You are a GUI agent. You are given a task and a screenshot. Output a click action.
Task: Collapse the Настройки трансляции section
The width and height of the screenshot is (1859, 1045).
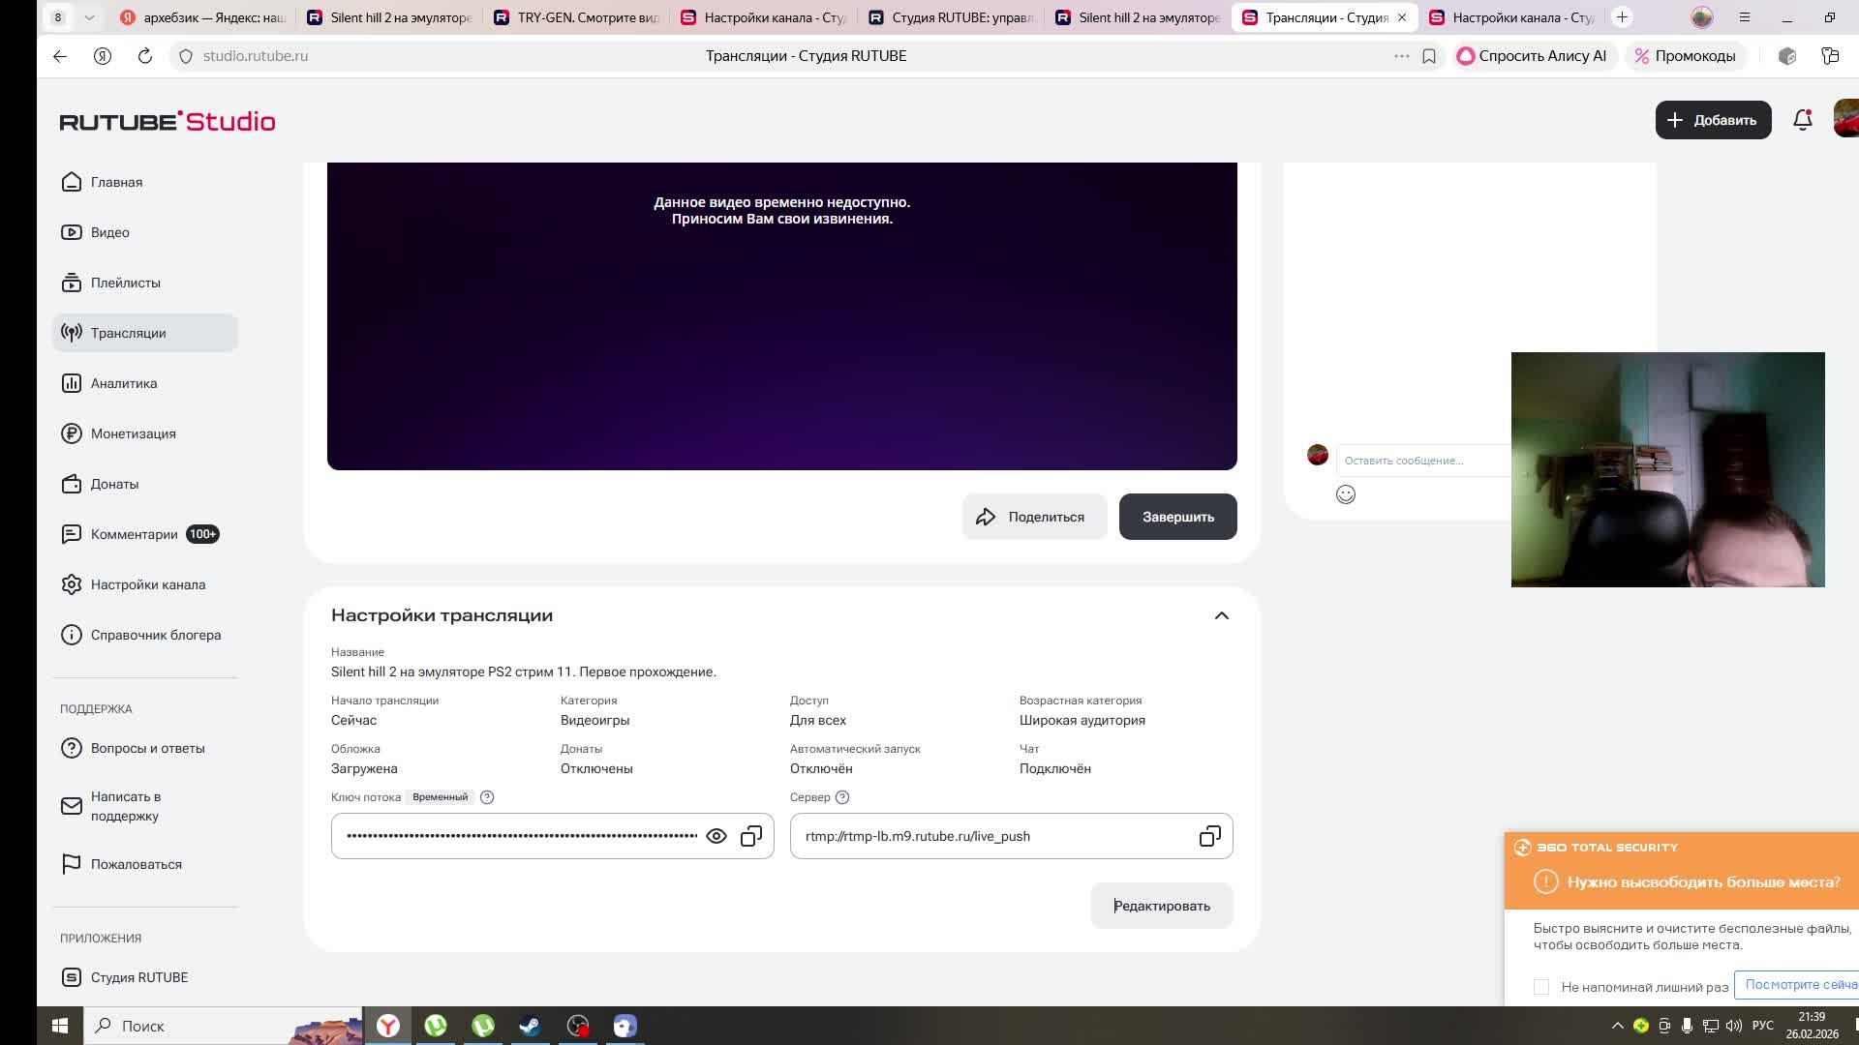coord(1221,615)
